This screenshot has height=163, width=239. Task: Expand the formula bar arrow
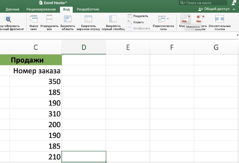[x=238, y=35]
